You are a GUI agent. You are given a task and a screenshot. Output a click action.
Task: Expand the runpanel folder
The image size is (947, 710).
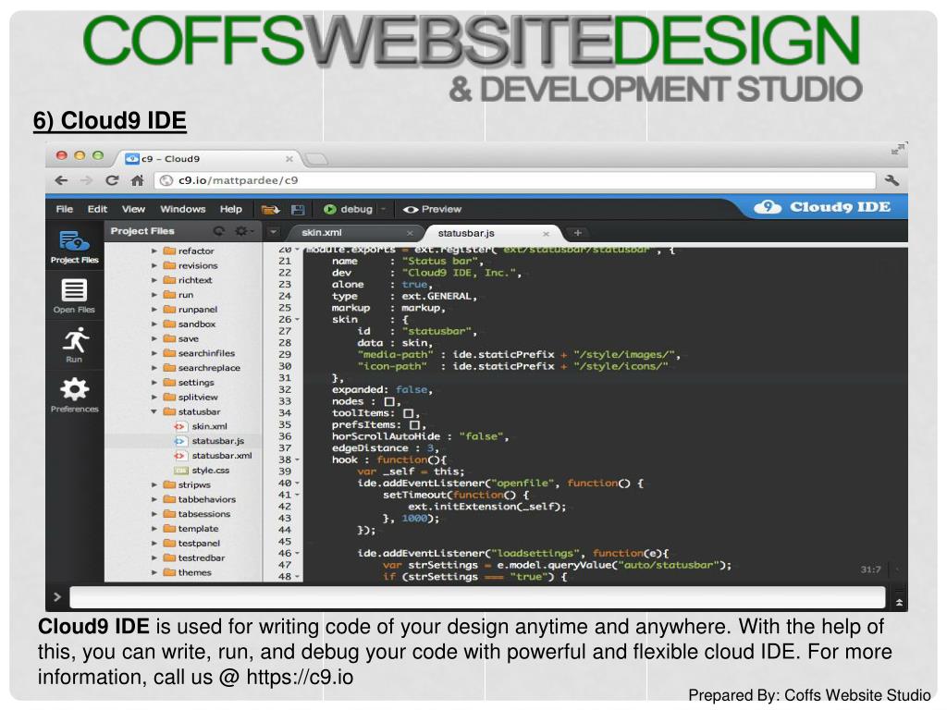pos(154,309)
